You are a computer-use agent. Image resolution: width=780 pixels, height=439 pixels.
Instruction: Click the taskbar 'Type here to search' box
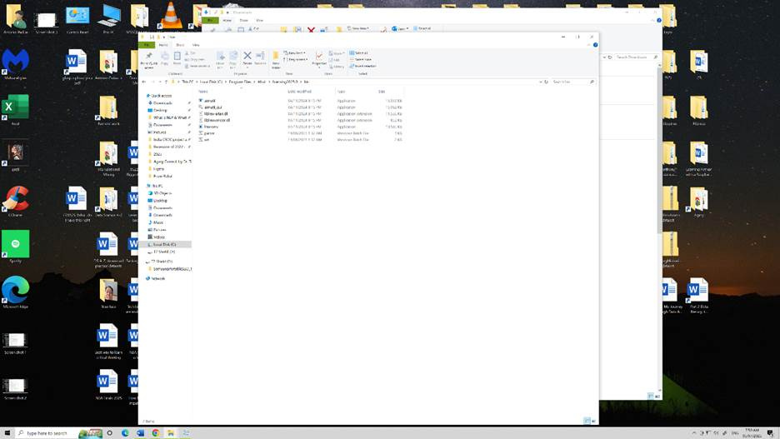(x=47, y=433)
